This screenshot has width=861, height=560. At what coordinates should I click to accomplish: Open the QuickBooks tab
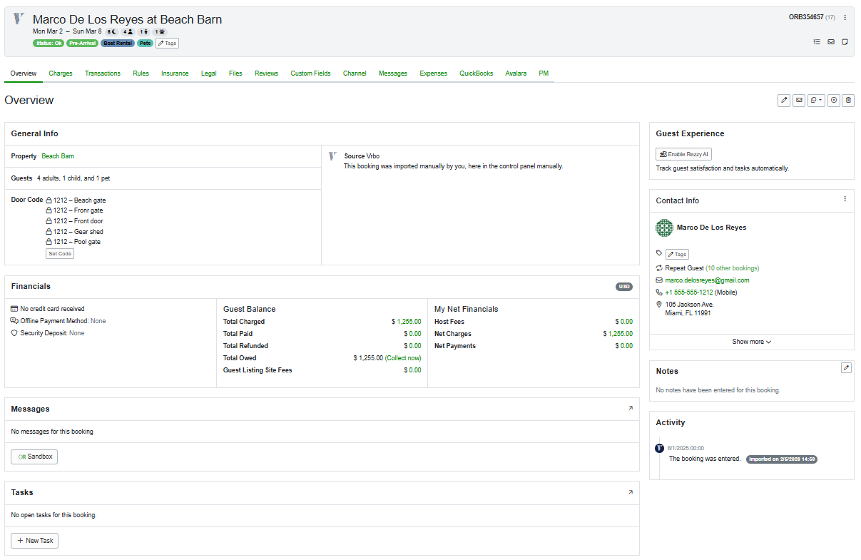476,73
